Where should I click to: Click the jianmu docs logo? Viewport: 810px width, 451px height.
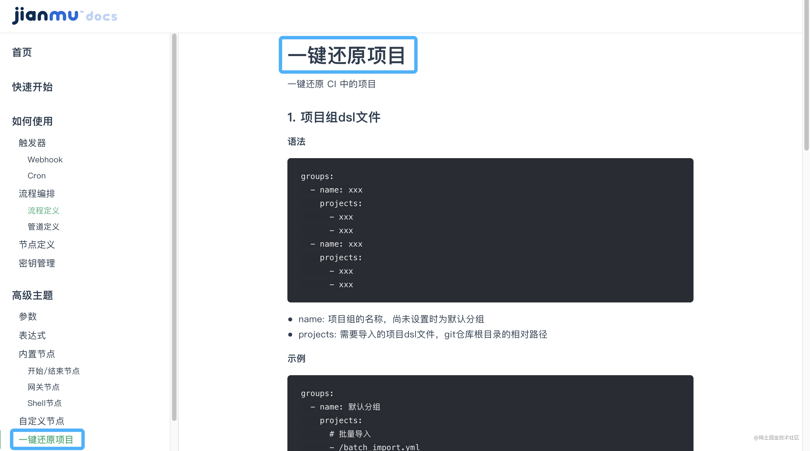(65, 16)
